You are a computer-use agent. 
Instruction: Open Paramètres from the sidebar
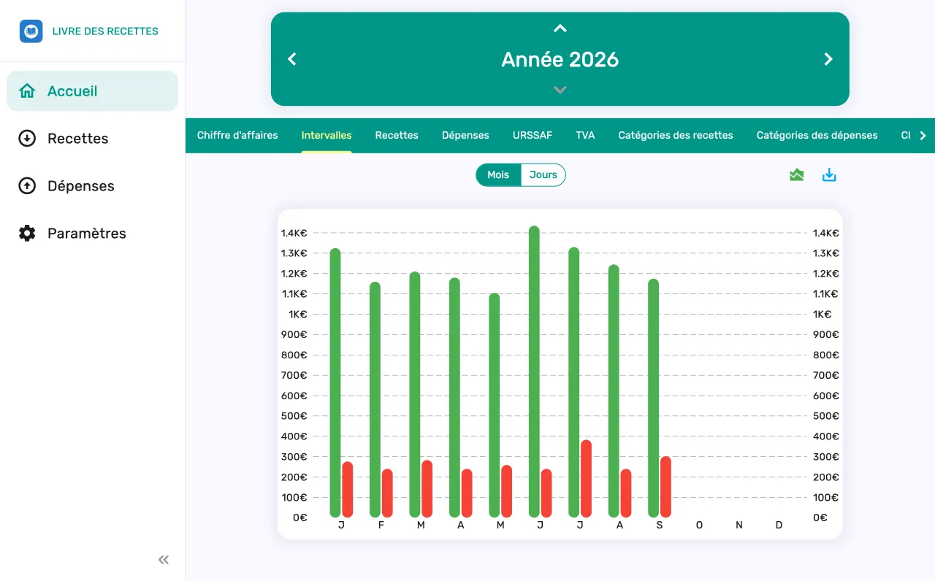pos(93,234)
